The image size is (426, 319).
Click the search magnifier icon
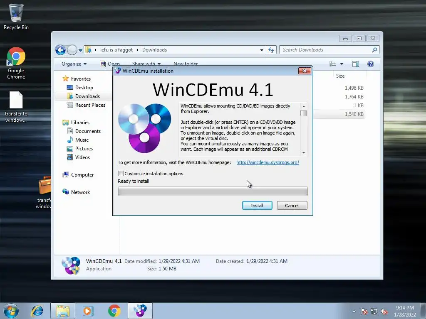(x=374, y=50)
